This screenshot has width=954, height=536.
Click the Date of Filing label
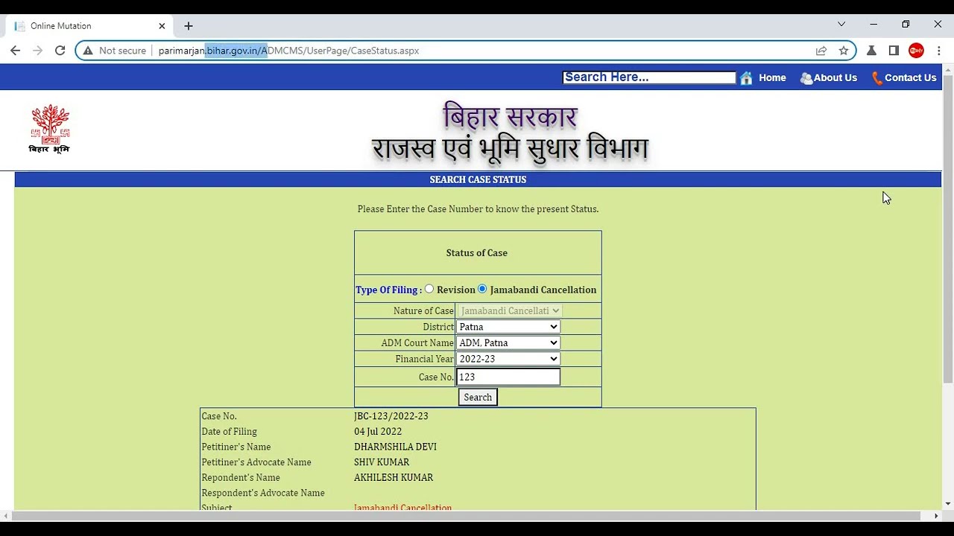tap(229, 431)
